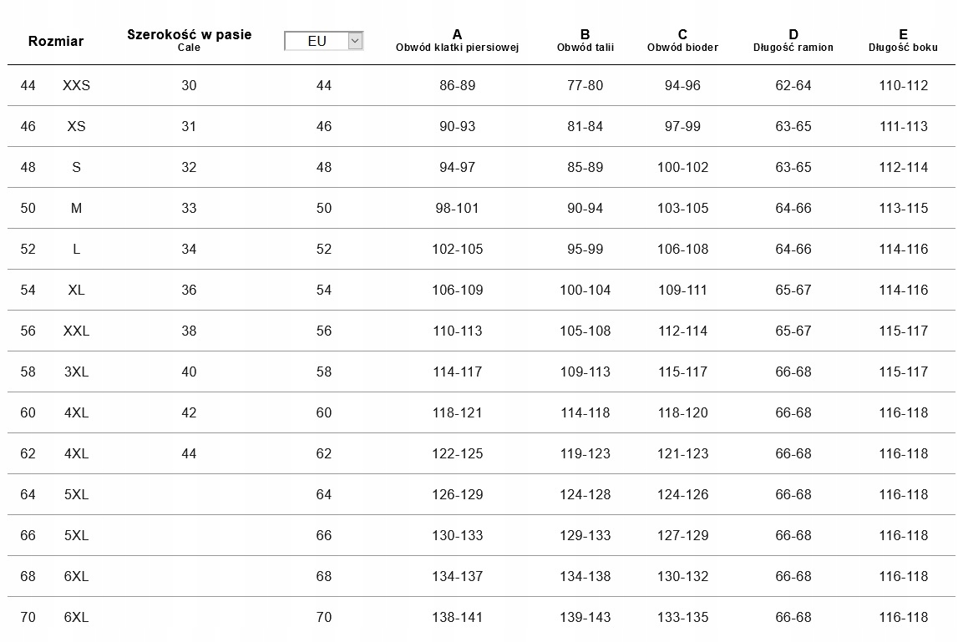958x642 pixels.
Task: Open the EU size system dropdown
Action: coord(317,41)
